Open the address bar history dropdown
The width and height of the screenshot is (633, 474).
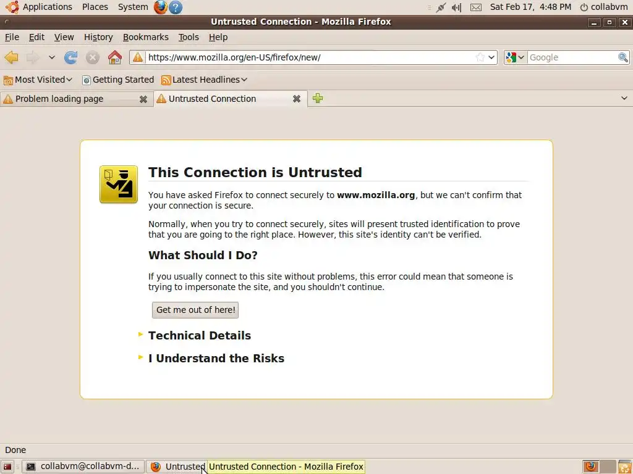tap(491, 57)
